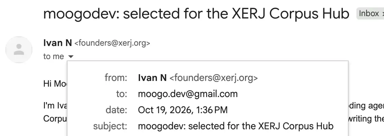The height and width of the screenshot is (136, 384).
Task: Click the sender's gray profile avatar
Action: point(19,49)
